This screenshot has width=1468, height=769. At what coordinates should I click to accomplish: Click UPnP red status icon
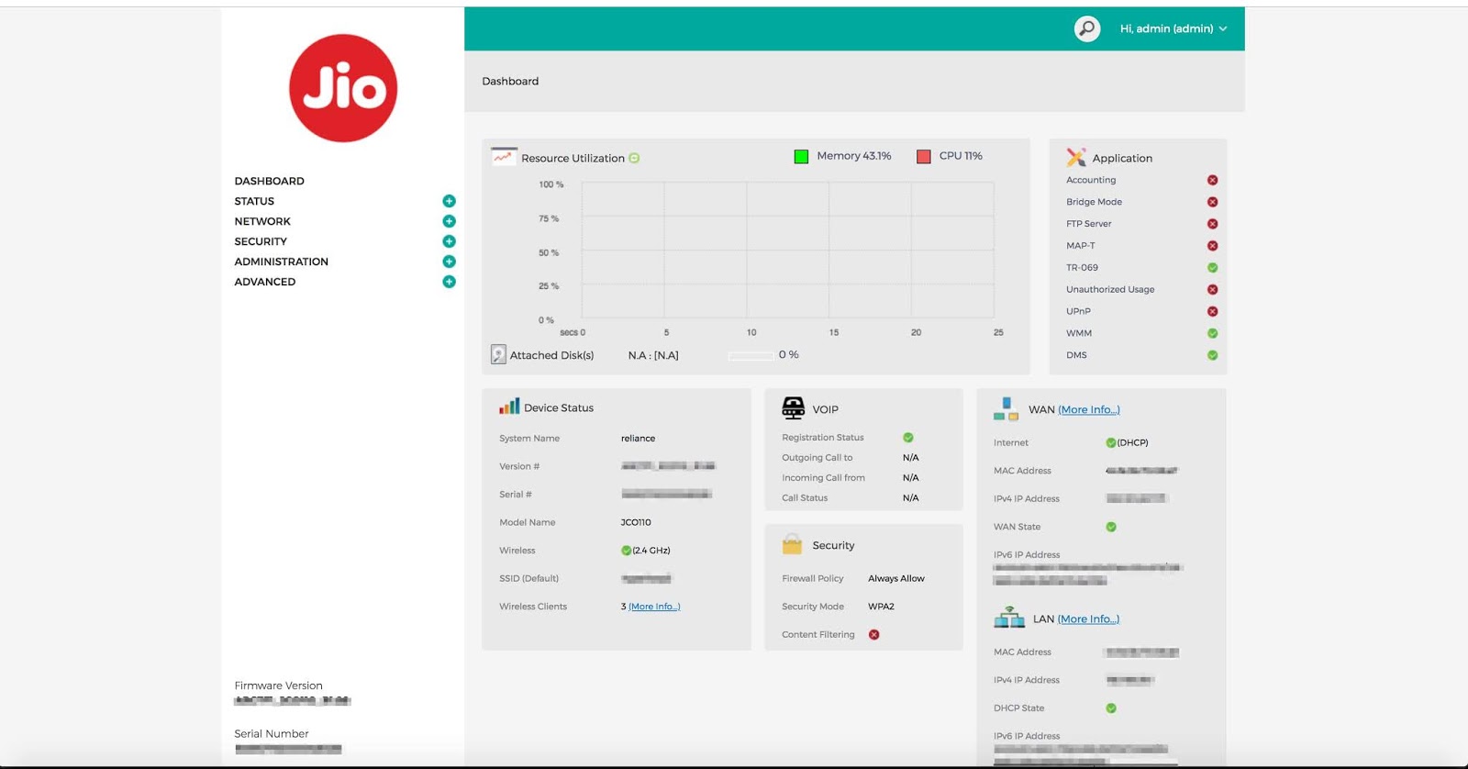coord(1212,311)
